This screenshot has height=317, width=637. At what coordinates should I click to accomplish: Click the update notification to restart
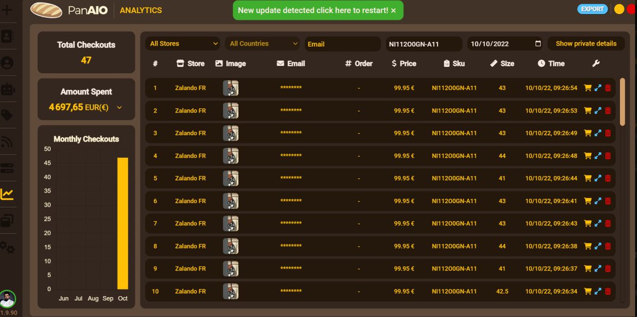pyautogui.click(x=313, y=10)
